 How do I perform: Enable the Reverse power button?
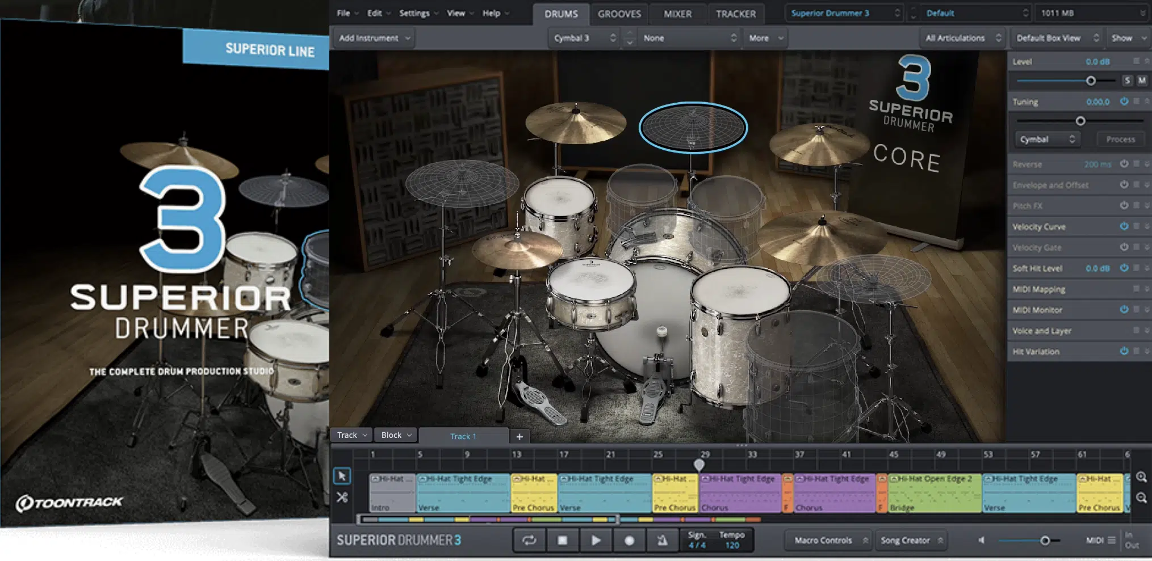[1124, 163]
